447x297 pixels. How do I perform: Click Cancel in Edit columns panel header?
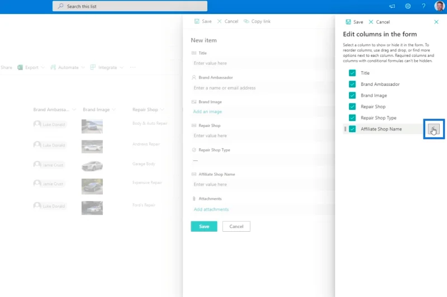(379, 22)
